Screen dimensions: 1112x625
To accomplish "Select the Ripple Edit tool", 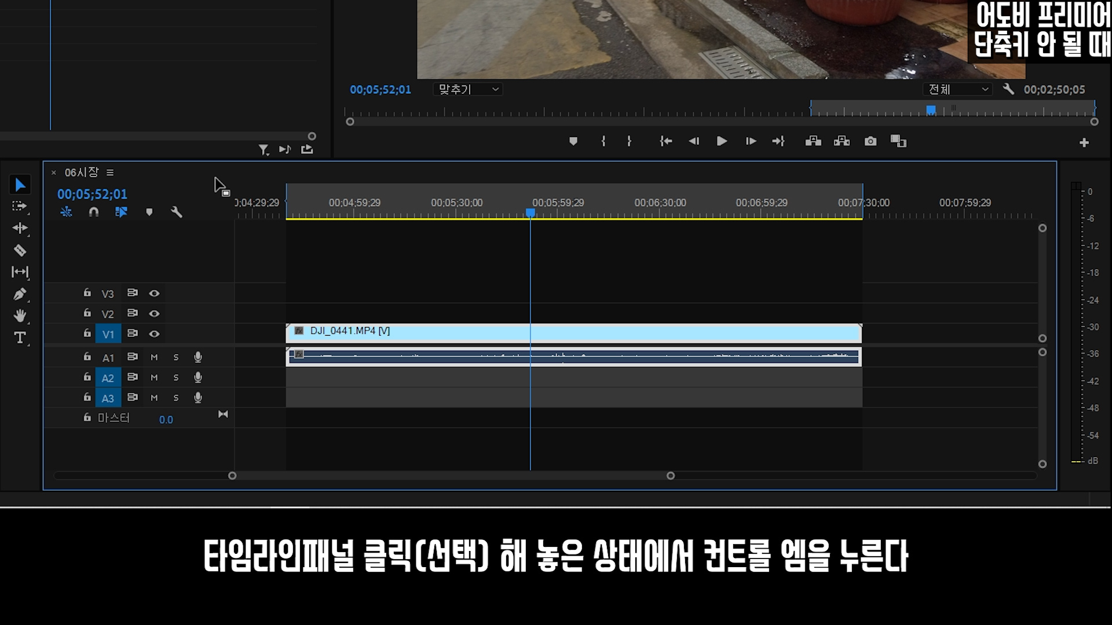I will coord(20,228).
